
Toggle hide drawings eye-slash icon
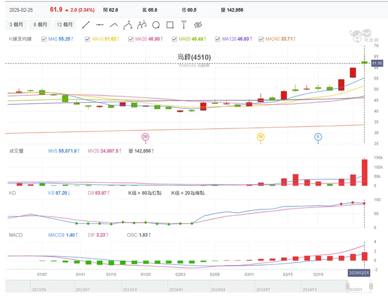(198, 25)
